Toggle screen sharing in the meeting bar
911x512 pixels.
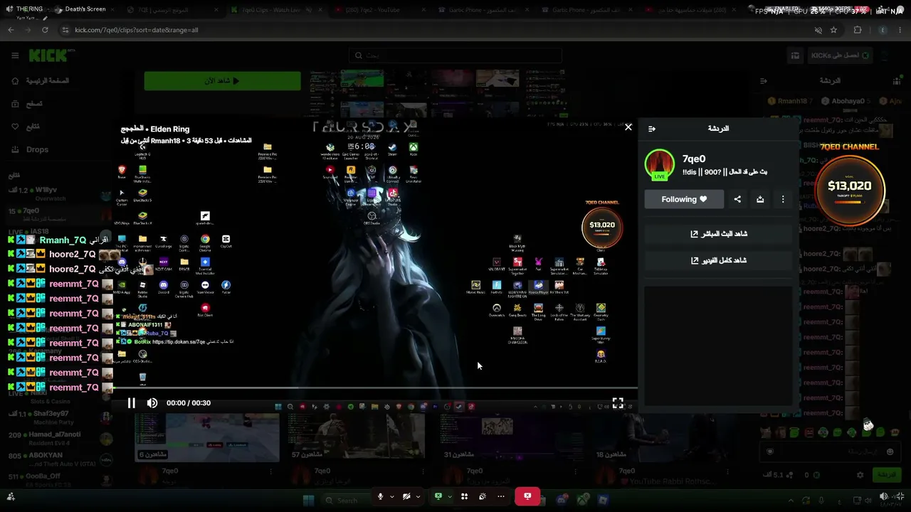tap(438, 496)
